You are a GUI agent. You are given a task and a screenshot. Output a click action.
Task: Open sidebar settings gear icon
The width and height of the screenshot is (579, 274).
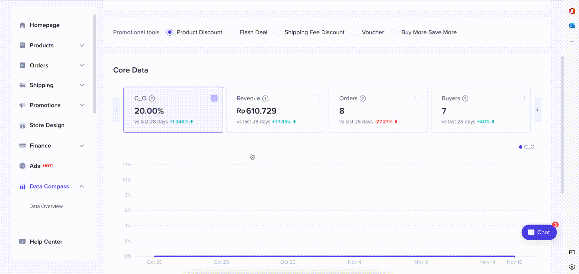pyautogui.click(x=572, y=266)
